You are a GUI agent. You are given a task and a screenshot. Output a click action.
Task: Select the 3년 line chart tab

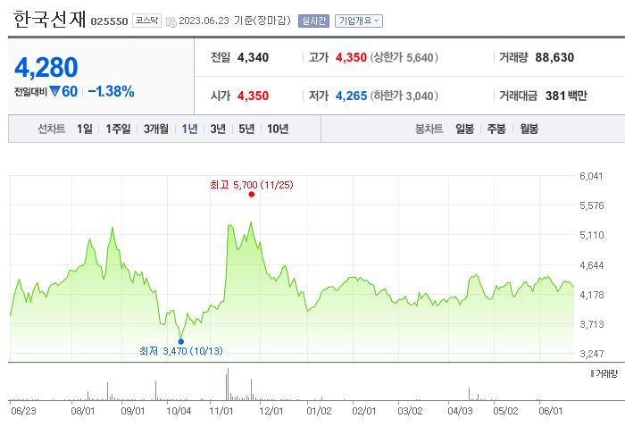pyautogui.click(x=218, y=129)
